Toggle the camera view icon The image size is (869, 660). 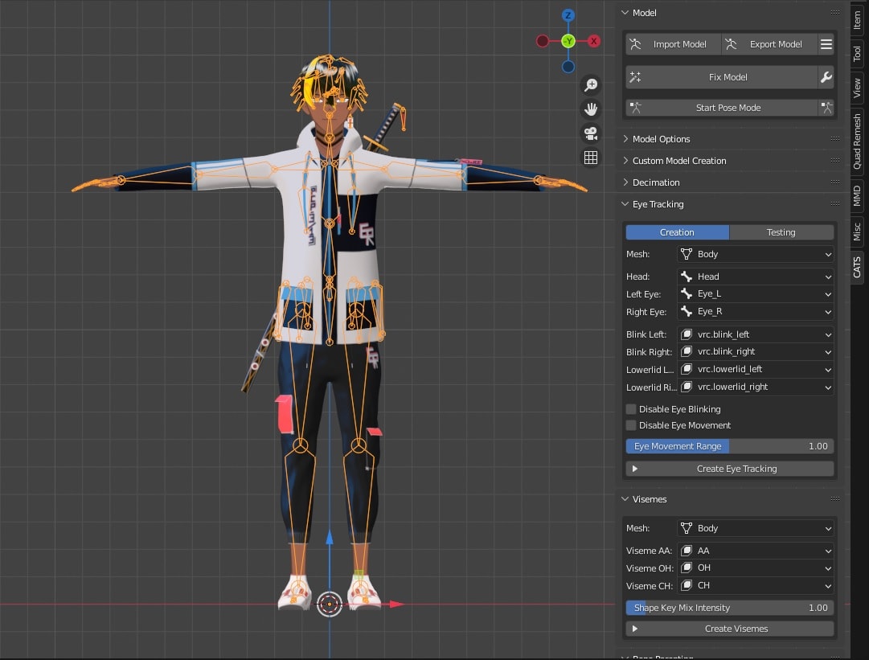591,133
